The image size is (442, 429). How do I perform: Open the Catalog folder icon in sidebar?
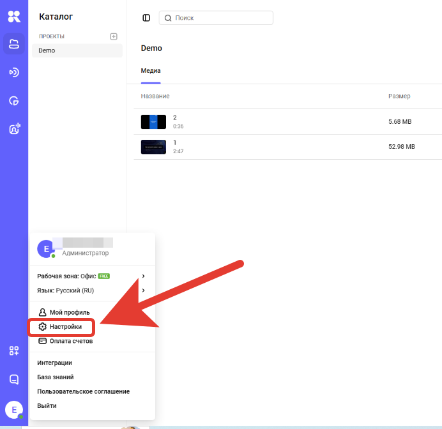[x=14, y=43]
